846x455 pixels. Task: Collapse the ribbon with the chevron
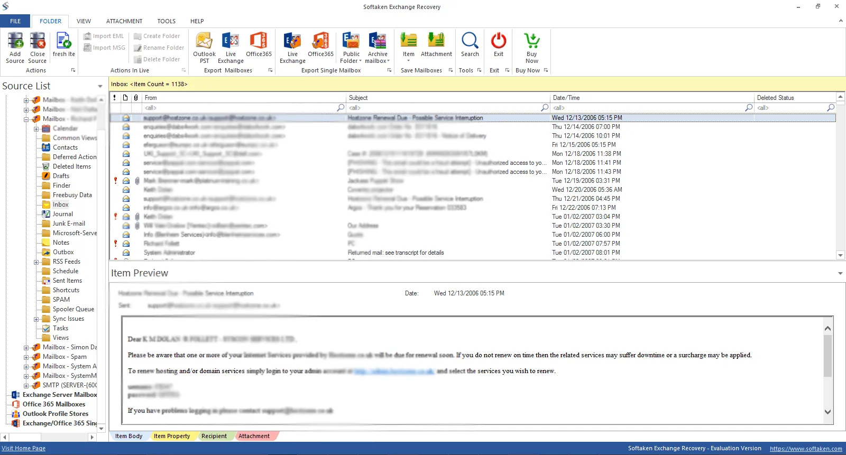[841, 21]
